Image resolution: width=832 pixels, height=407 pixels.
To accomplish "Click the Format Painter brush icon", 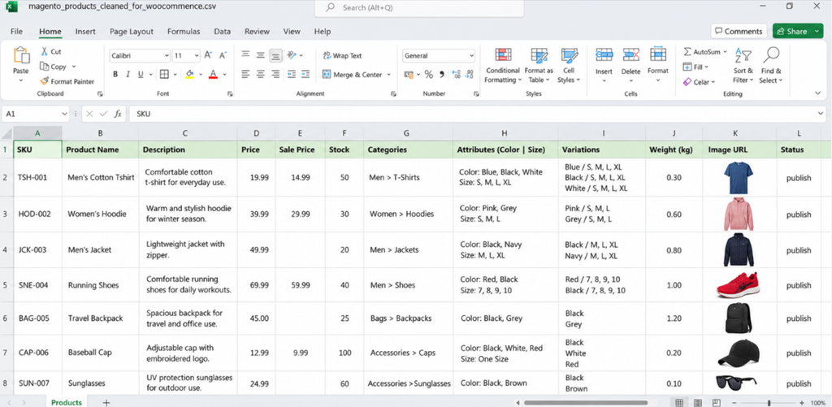I will pos(45,82).
